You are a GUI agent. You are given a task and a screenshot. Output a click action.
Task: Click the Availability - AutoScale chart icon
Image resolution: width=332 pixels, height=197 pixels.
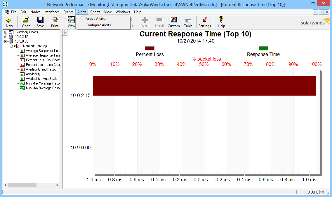22,79
